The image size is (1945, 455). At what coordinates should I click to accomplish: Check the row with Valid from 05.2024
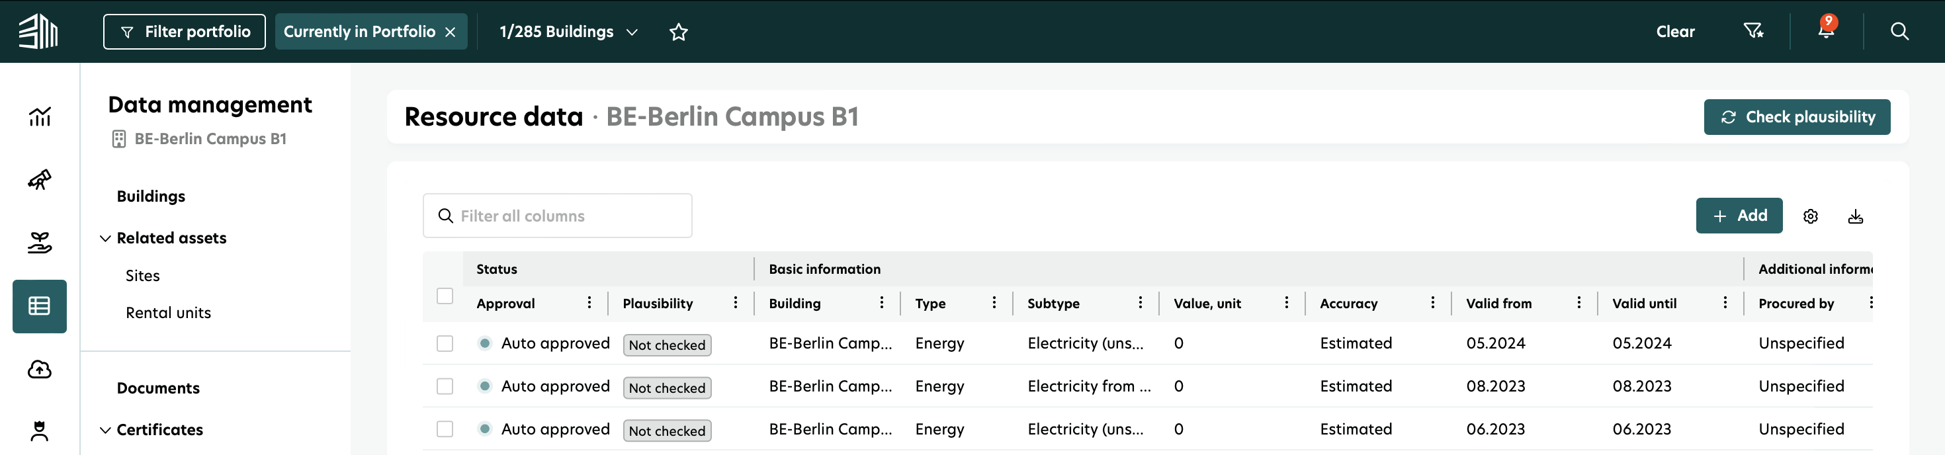coord(445,343)
